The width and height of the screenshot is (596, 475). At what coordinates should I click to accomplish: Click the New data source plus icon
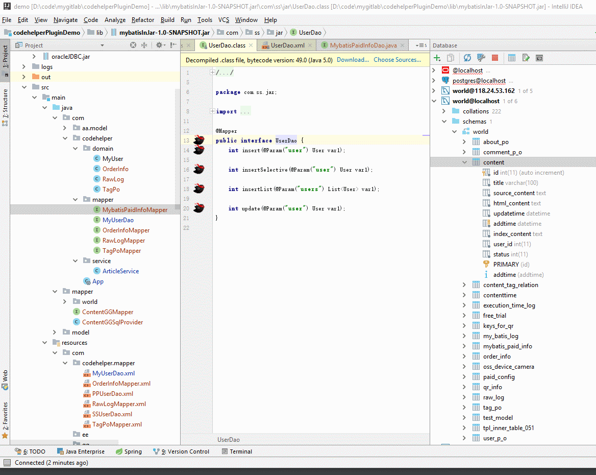tap(437, 58)
